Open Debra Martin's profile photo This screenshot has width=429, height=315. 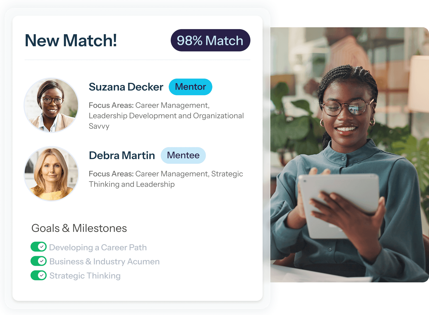point(51,174)
